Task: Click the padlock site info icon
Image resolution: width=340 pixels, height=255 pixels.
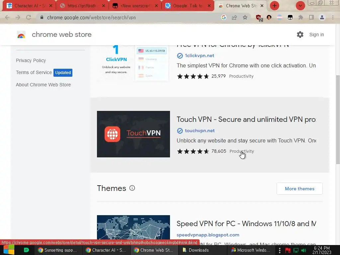Action: pos(42,17)
